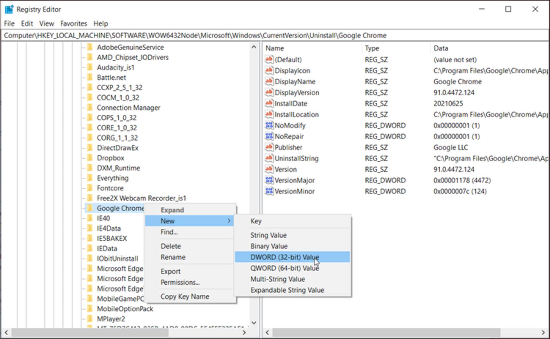Viewport: 550px width, 339px height.
Task: Expand the New submenu arrow
Action: tap(229, 221)
